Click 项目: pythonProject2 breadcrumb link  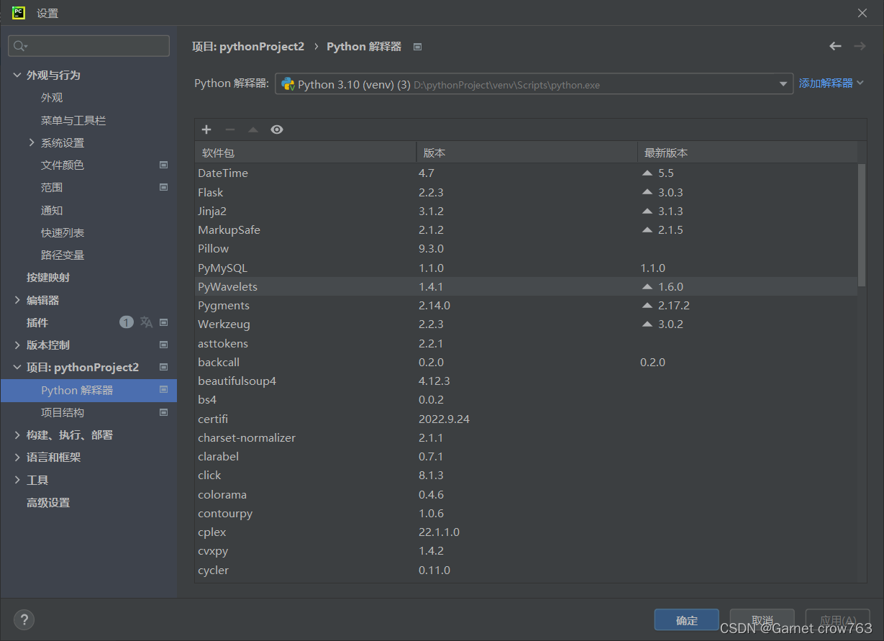pyautogui.click(x=248, y=46)
